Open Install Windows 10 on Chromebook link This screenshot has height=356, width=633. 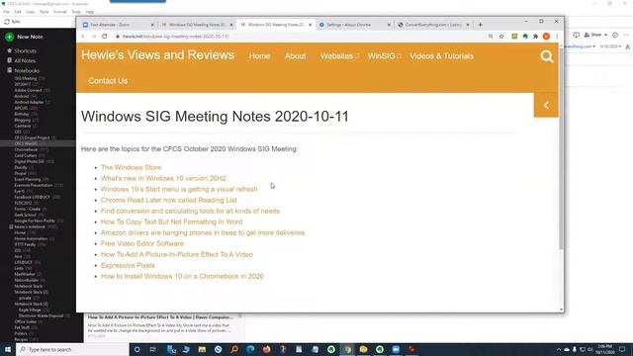tap(182, 276)
